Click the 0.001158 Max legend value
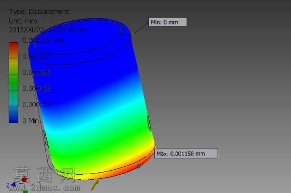This screenshot has height=193, width=291. click(x=44, y=40)
